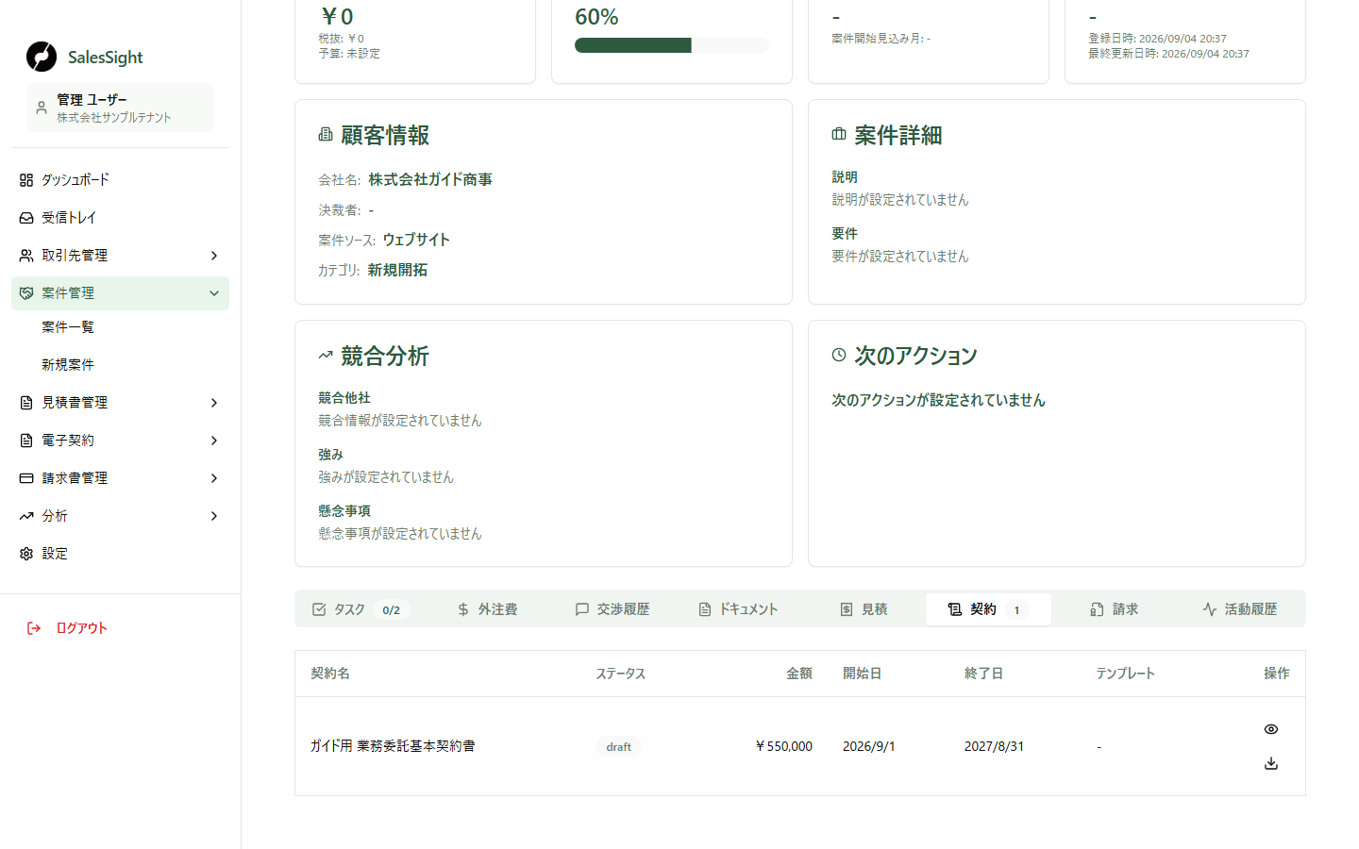The image size is (1359, 849).
Task: Click the inbox tray icon
Action: pos(26,218)
